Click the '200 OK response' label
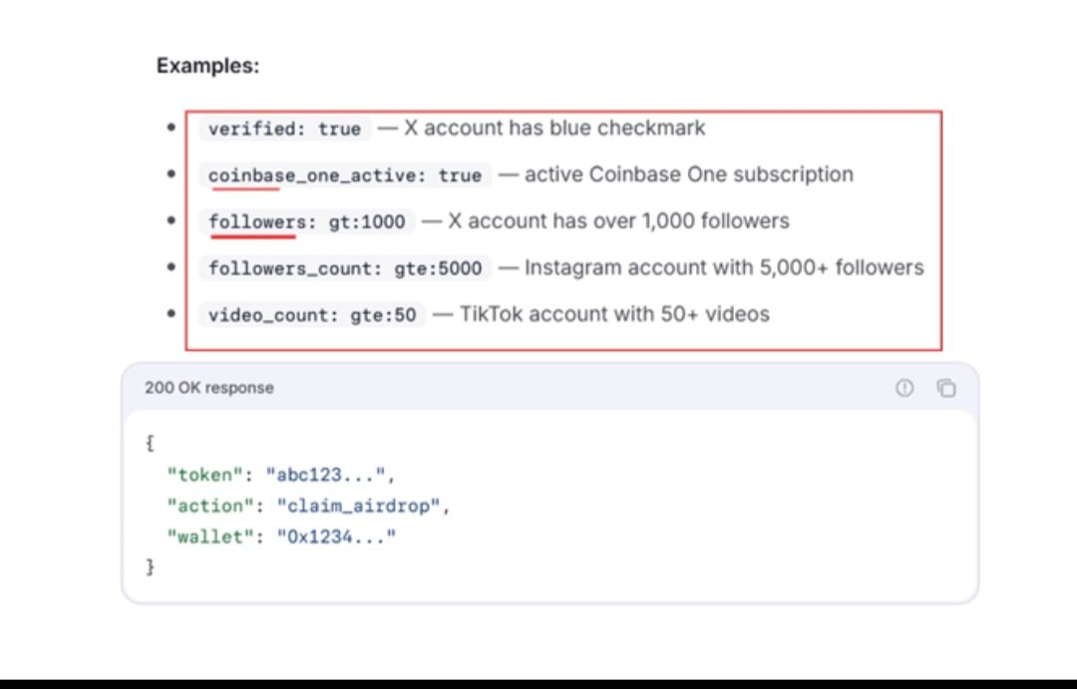1077x689 pixels. (208, 388)
